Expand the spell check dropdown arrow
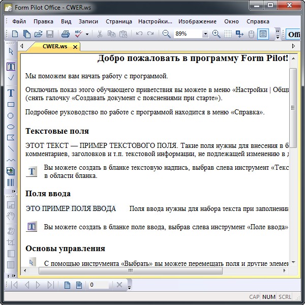This screenshot has width=305, height=305. pos(87,34)
